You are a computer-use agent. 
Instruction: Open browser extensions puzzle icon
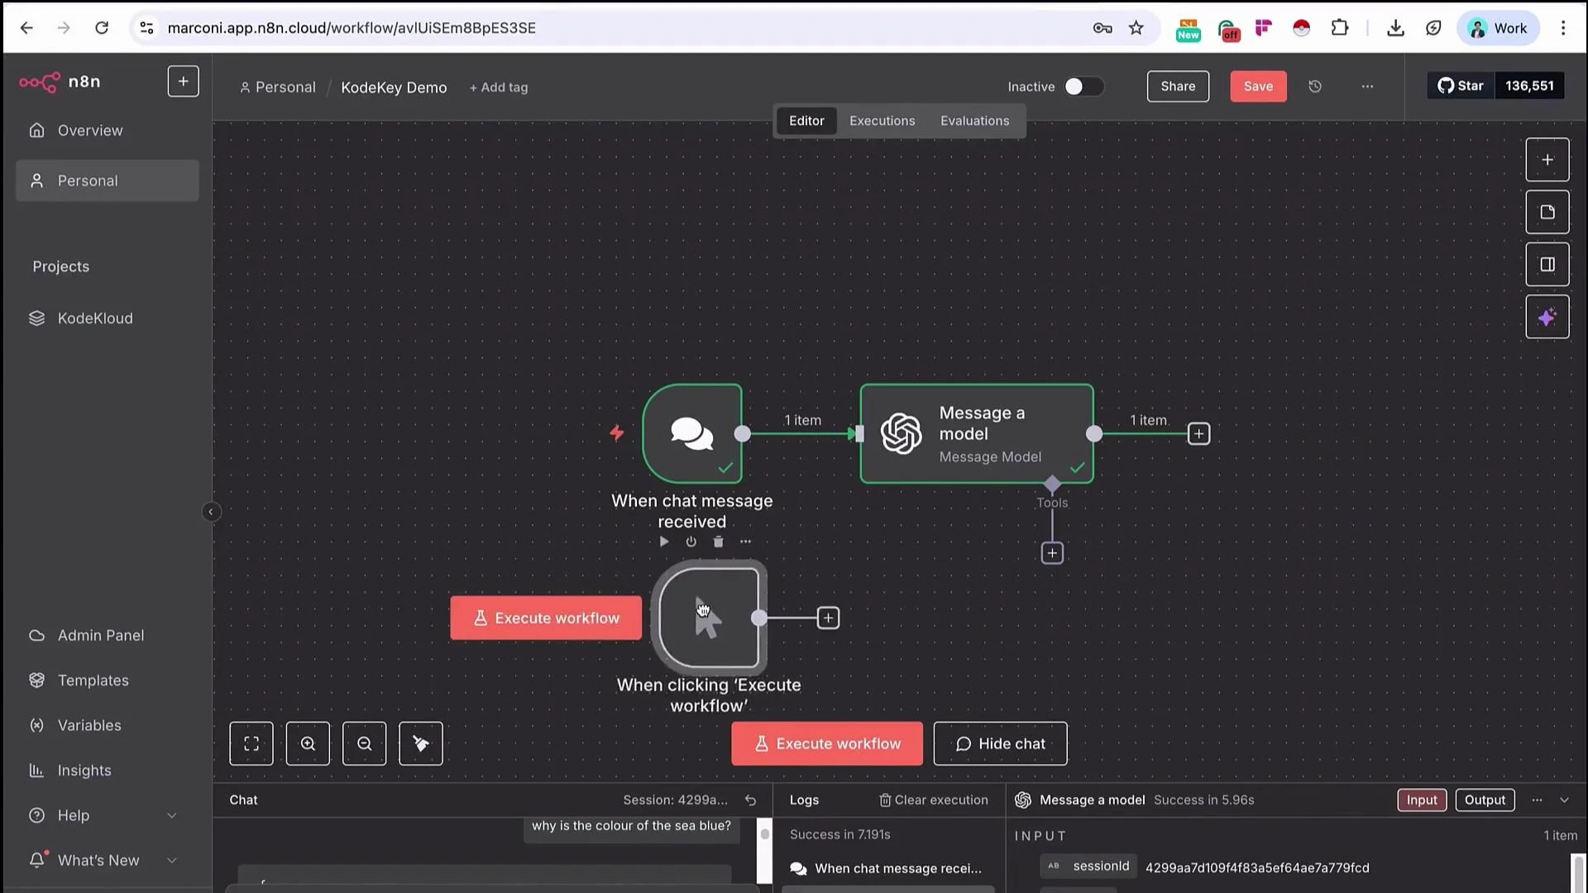coord(1340,28)
